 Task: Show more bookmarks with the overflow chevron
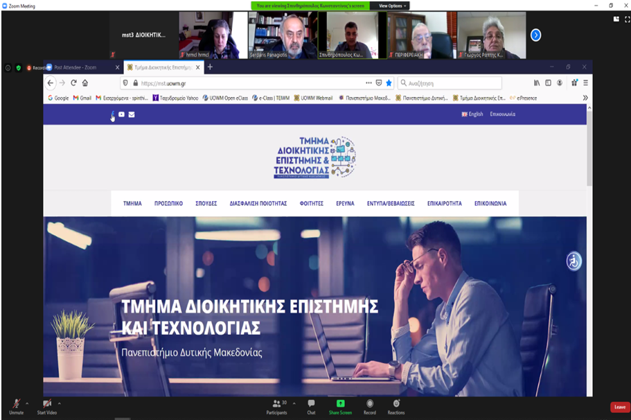585,98
